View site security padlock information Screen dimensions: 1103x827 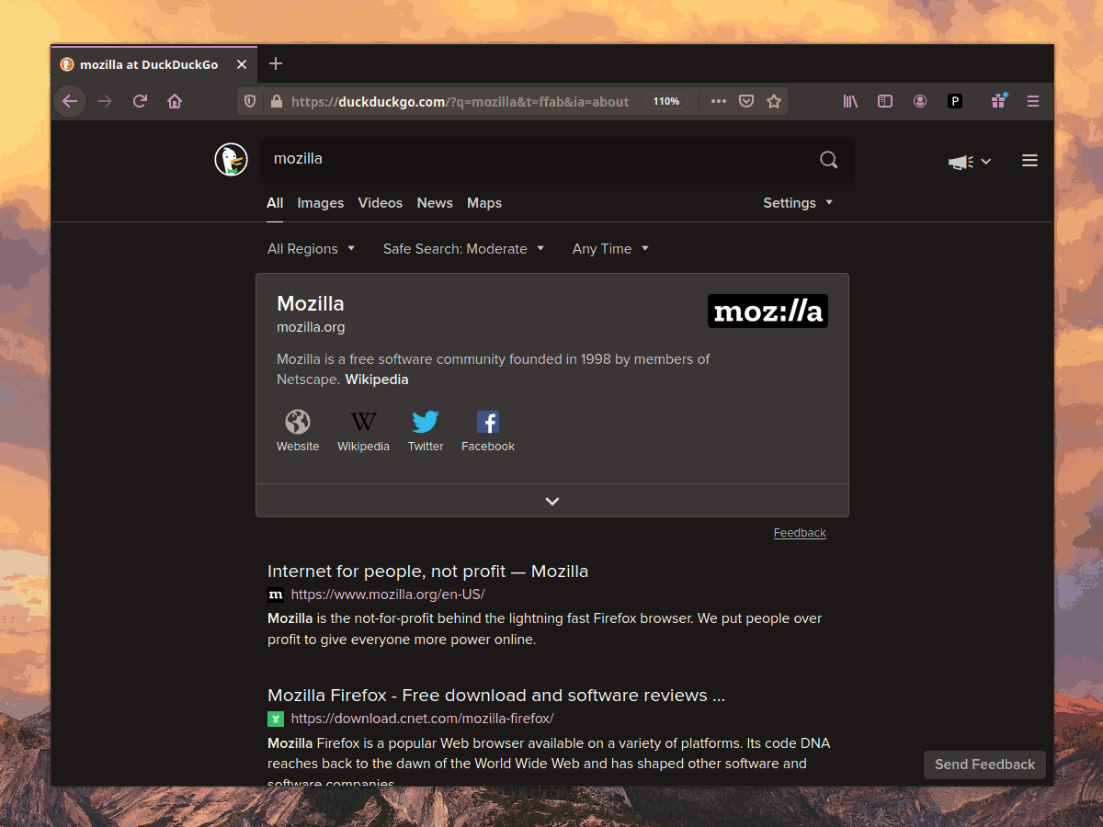tap(276, 101)
